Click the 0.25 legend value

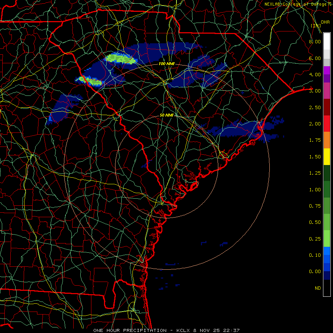click(x=315, y=239)
